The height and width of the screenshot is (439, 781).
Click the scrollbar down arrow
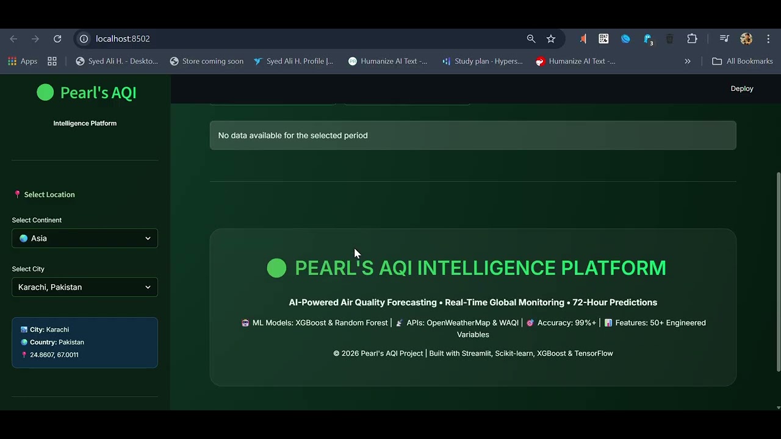777,407
